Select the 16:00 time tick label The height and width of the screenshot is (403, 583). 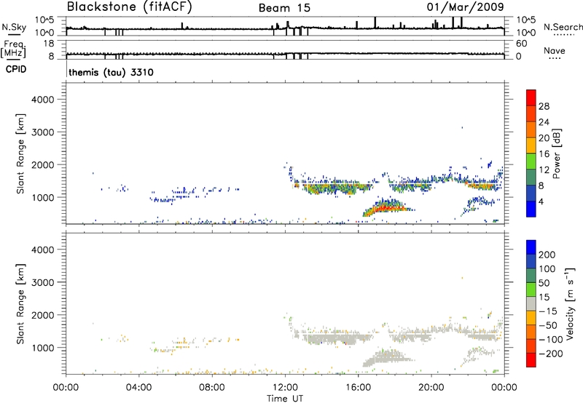click(x=358, y=388)
